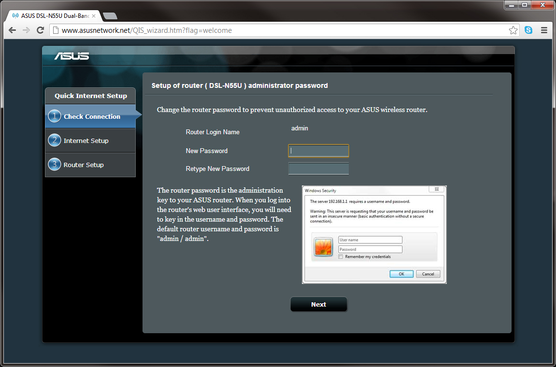Click the page icon in address bar
This screenshot has height=367, width=556.
[x=56, y=30]
